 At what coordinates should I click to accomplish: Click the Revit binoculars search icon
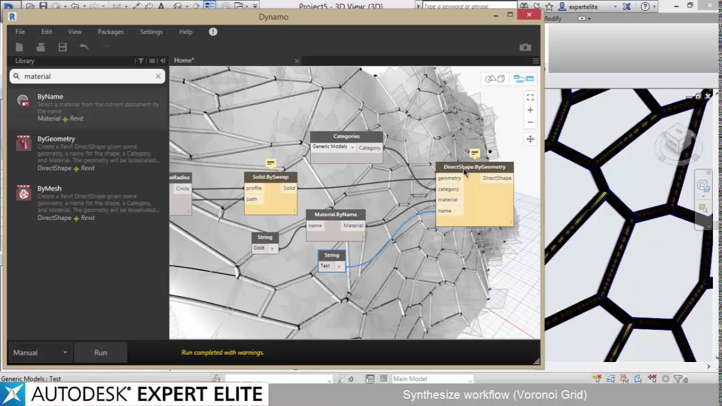(x=525, y=6)
